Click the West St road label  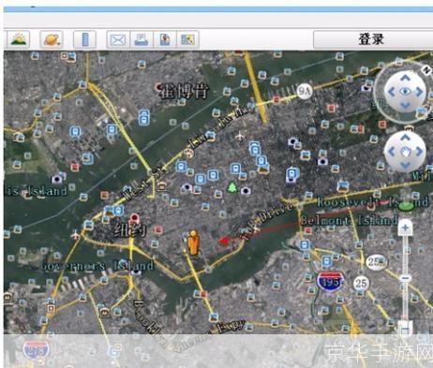[x=143, y=184]
